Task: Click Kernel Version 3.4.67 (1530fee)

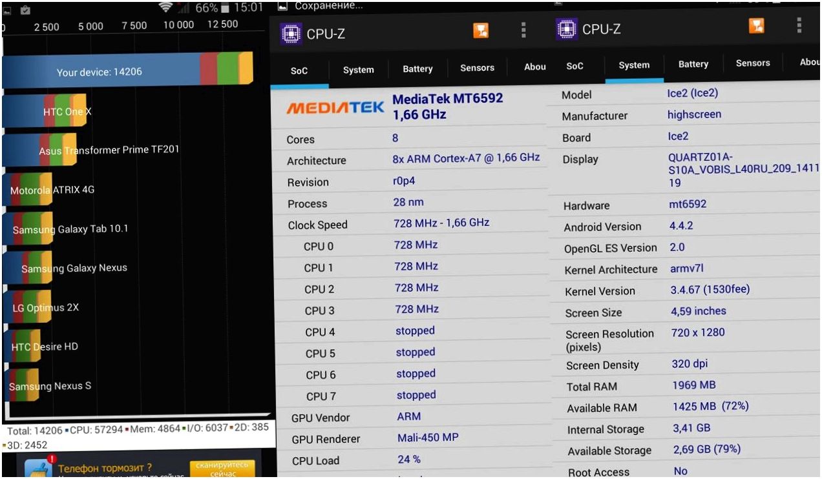Action: coord(710,290)
